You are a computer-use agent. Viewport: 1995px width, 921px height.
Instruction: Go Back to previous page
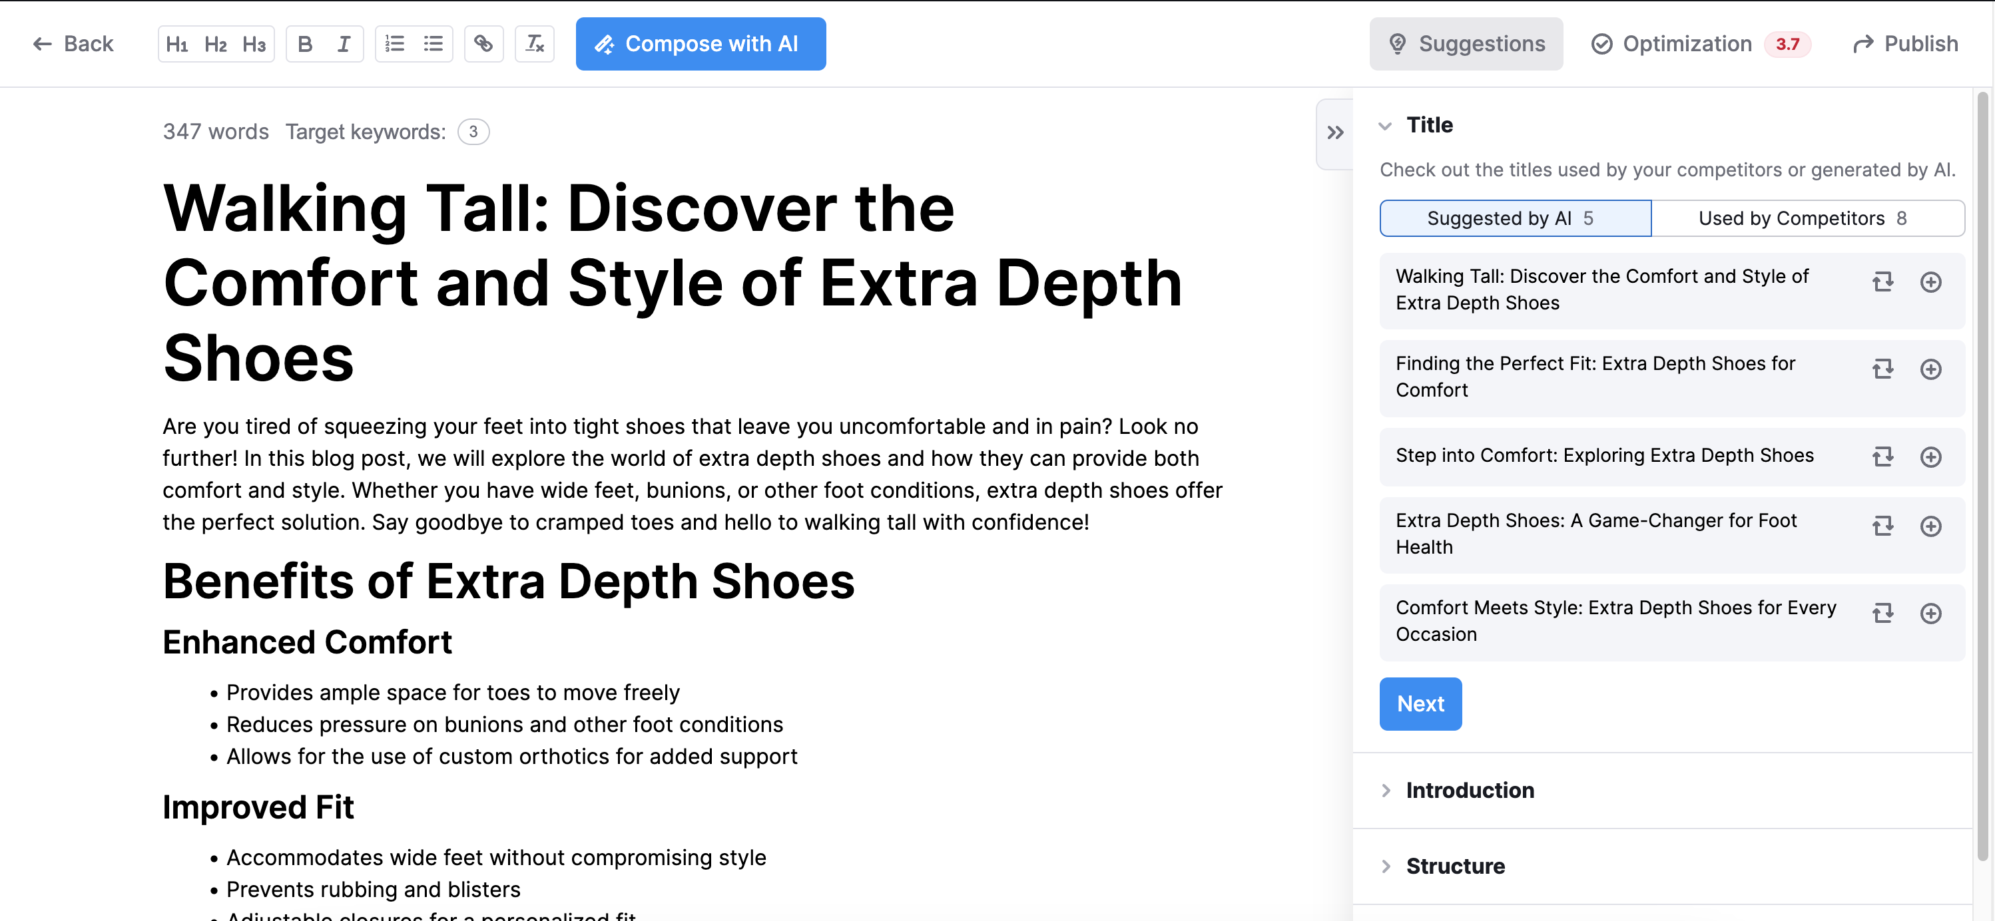point(73,44)
